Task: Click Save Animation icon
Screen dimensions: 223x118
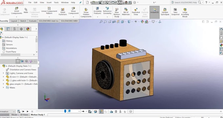Action: [90, 111]
